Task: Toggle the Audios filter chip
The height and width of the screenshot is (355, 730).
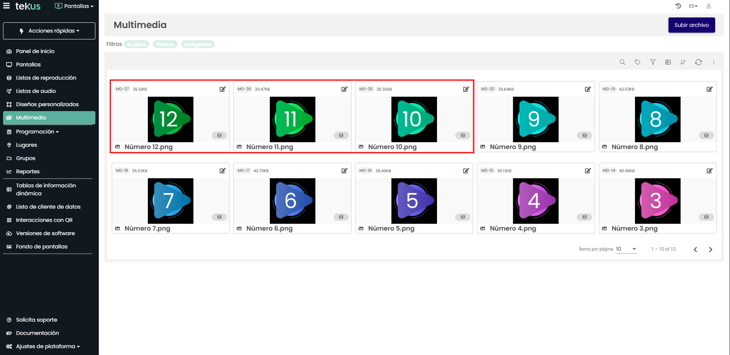Action: pyautogui.click(x=136, y=45)
